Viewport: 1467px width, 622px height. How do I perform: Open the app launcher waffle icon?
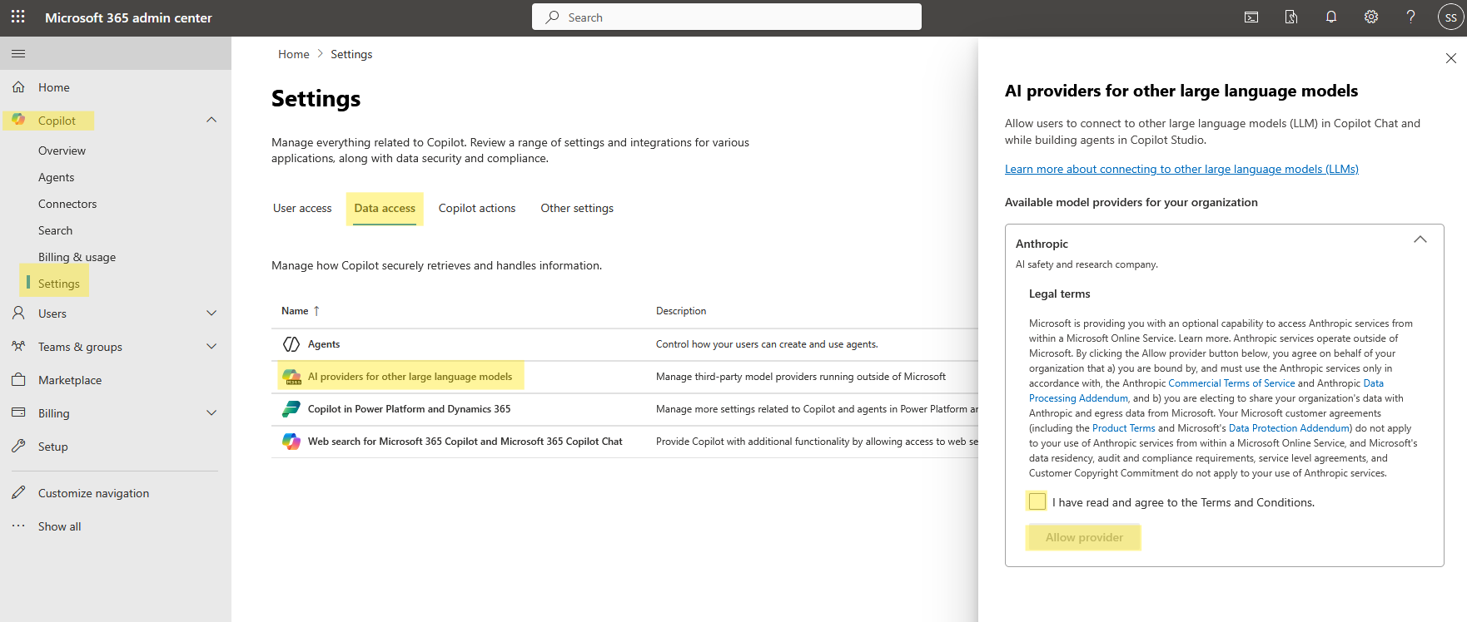(18, 17)
